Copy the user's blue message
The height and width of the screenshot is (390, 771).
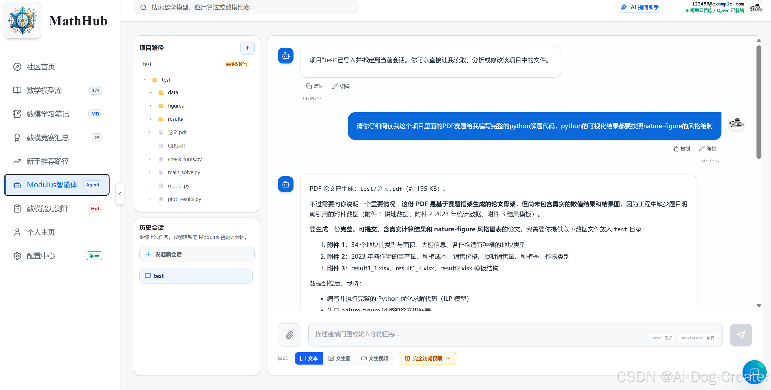pyautogui.click(x=681, y=149)
